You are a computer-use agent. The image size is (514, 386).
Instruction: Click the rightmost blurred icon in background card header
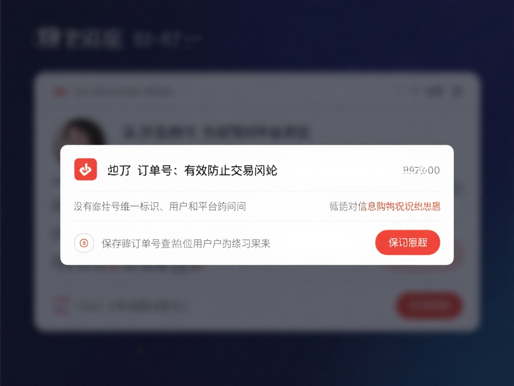(x=458, y=91)
